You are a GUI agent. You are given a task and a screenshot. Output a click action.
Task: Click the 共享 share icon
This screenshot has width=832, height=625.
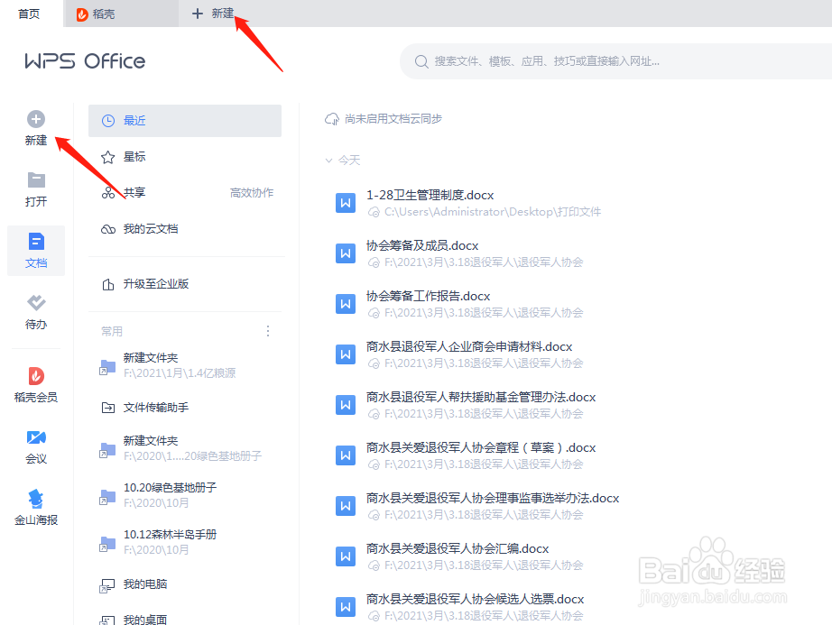coord(107,193)
